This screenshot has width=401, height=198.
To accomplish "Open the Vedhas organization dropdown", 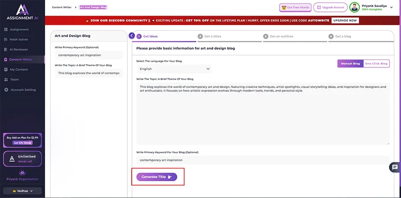I will (x=22, y=191).
